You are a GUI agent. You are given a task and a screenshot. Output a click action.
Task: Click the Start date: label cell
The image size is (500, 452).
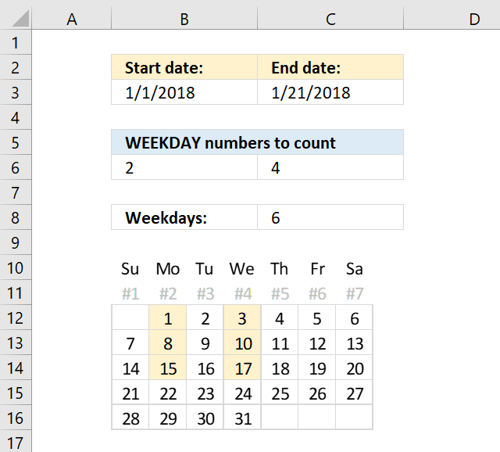tap(184, 67)
